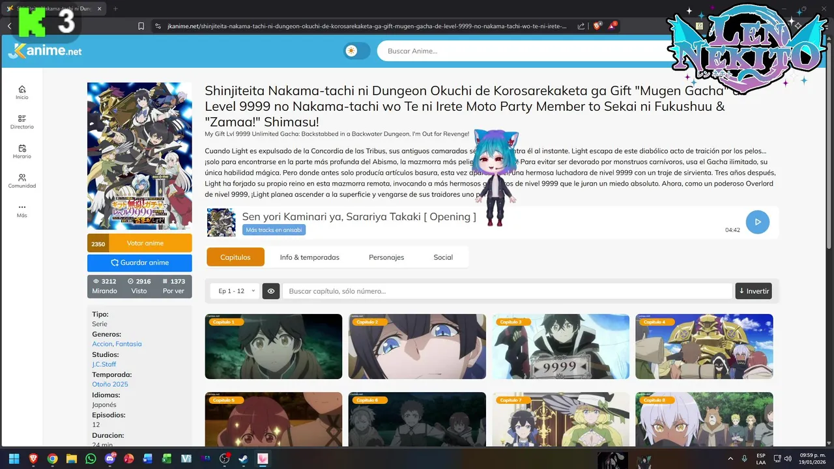
Task: Open PowerPoint from the taskbar
Action: 129,459
